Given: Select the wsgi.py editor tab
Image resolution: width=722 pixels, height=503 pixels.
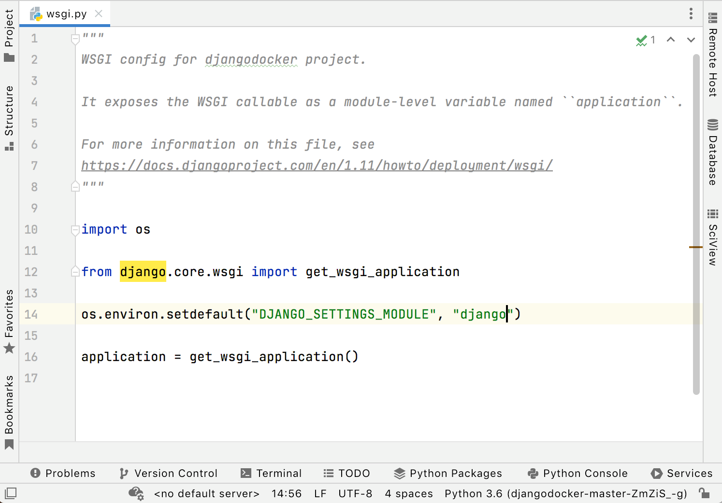Looking at the screenshot, I should click(x=66, y=14).
